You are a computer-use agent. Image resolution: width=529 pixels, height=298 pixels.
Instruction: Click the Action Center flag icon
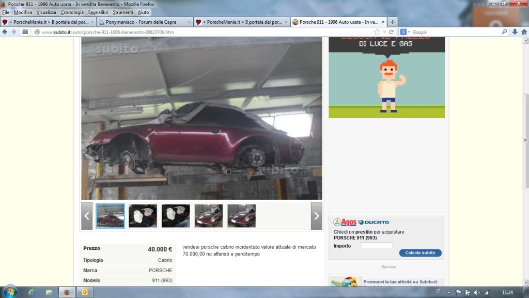(x=458, y=293)
